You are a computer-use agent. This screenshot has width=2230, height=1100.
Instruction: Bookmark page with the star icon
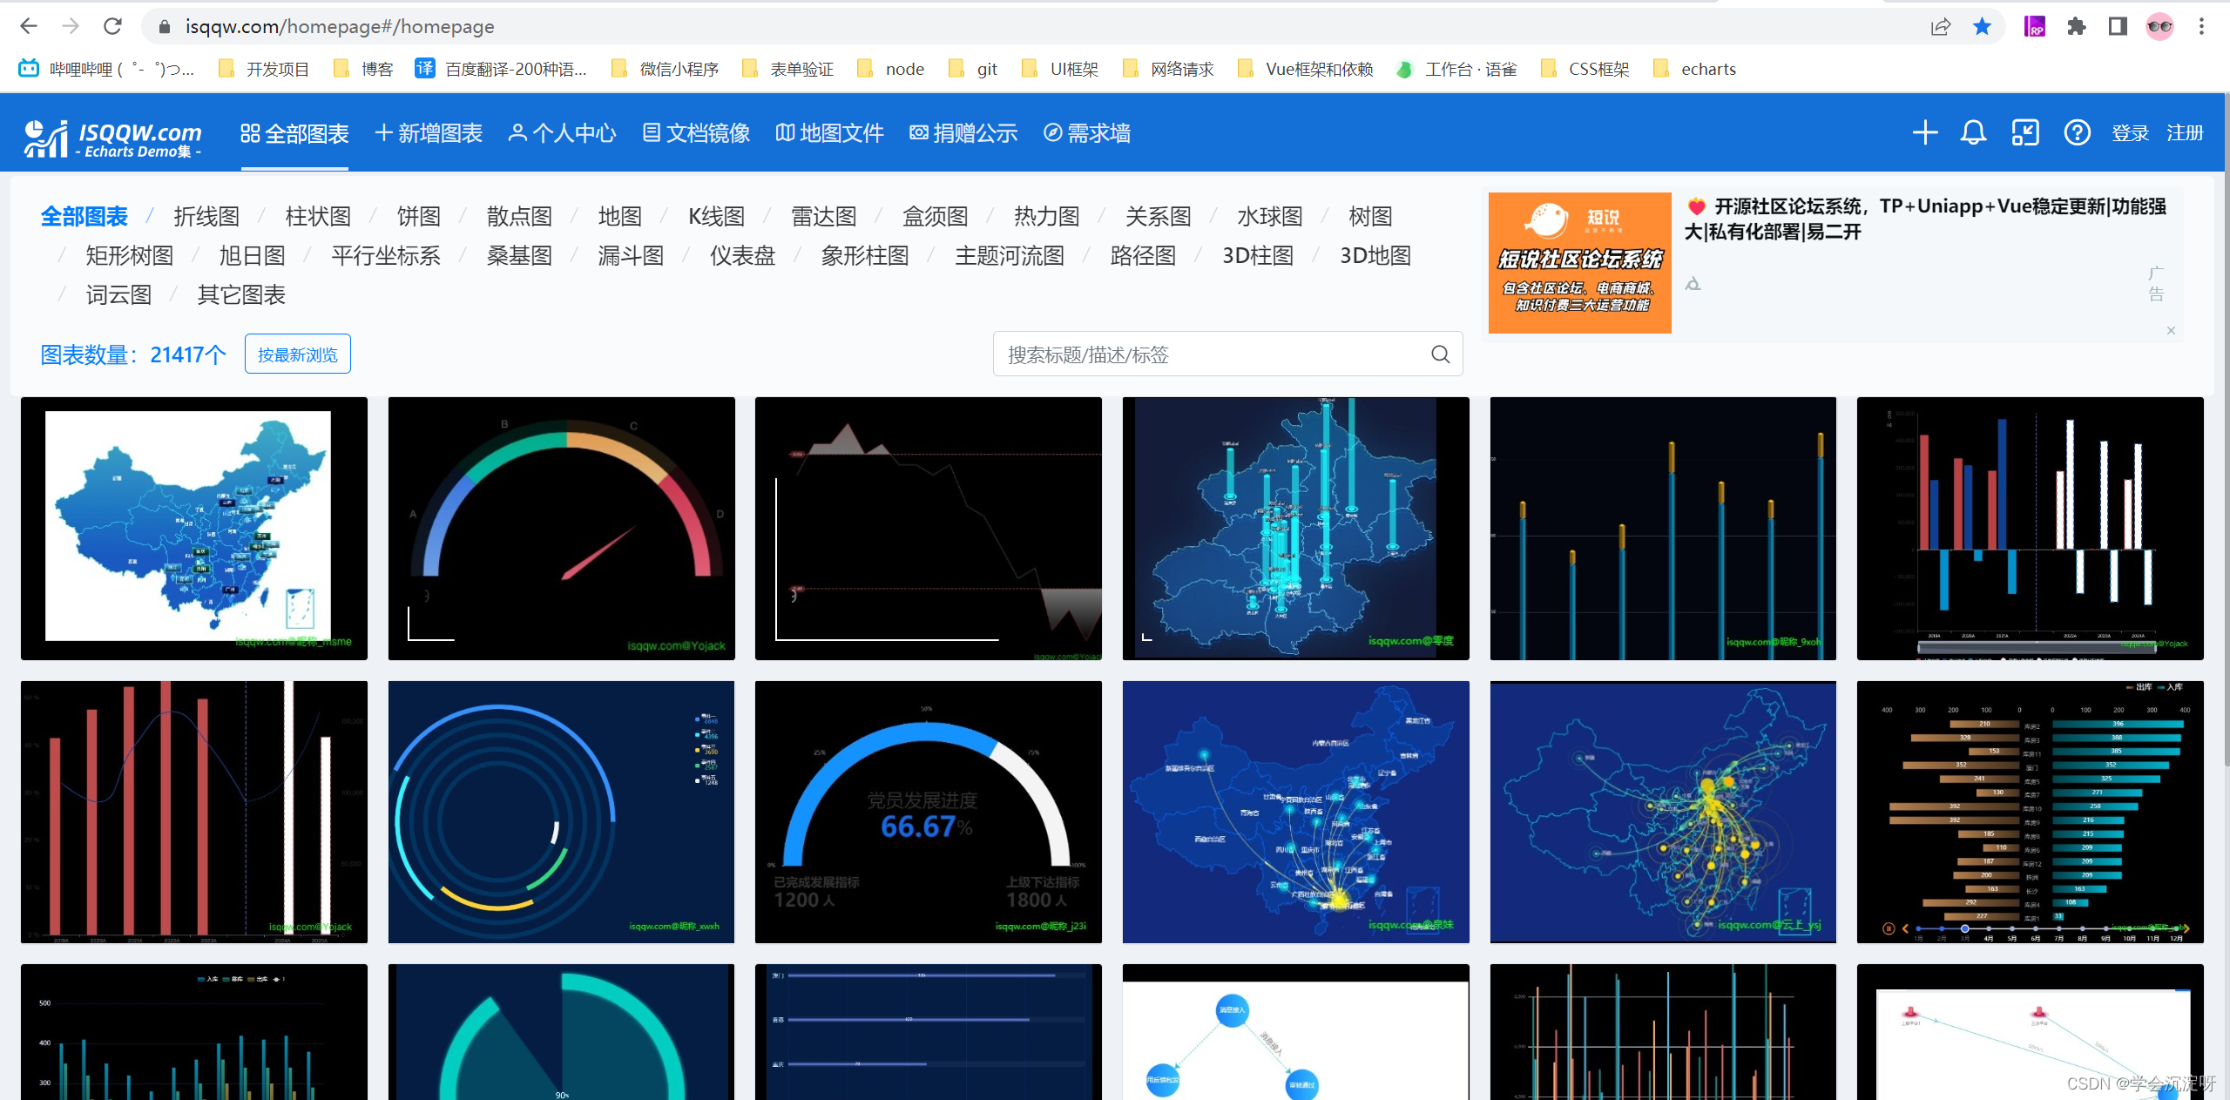1982,26
